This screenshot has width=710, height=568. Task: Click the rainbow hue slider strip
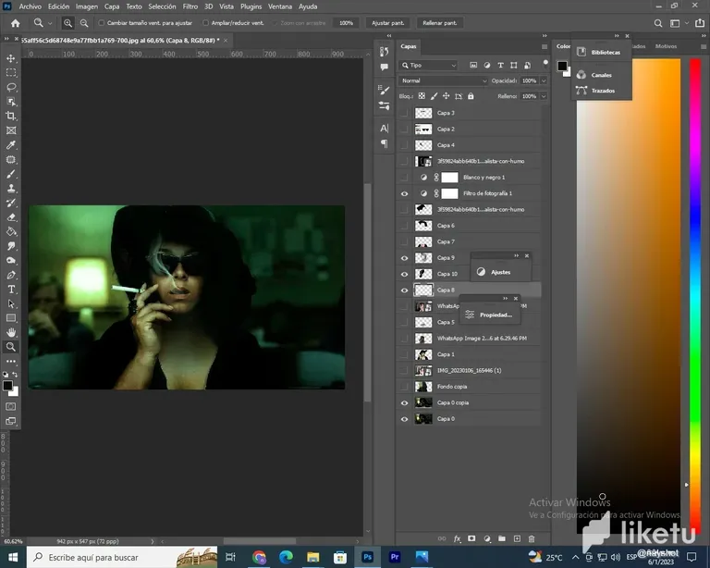(695, 294)
